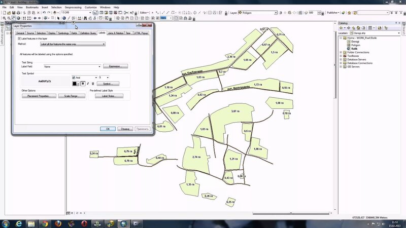This screenshot has width=406, height=228.
Task: Open the map scale dropdown 1:5 249
Action: (x=76, y=12)
